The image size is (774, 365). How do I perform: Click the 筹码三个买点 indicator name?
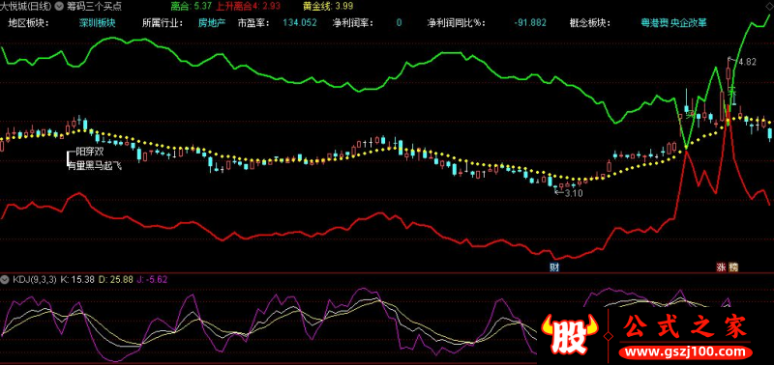tap(94, 8)
